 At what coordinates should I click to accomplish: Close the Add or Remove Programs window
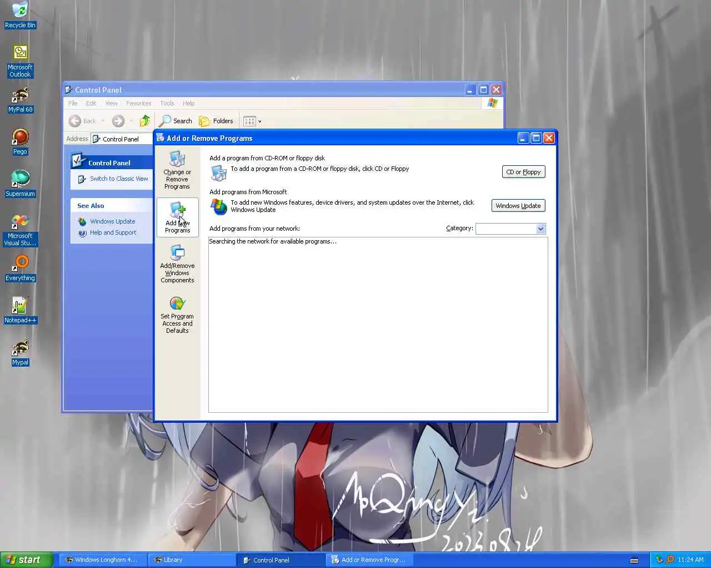click(549, 138)
